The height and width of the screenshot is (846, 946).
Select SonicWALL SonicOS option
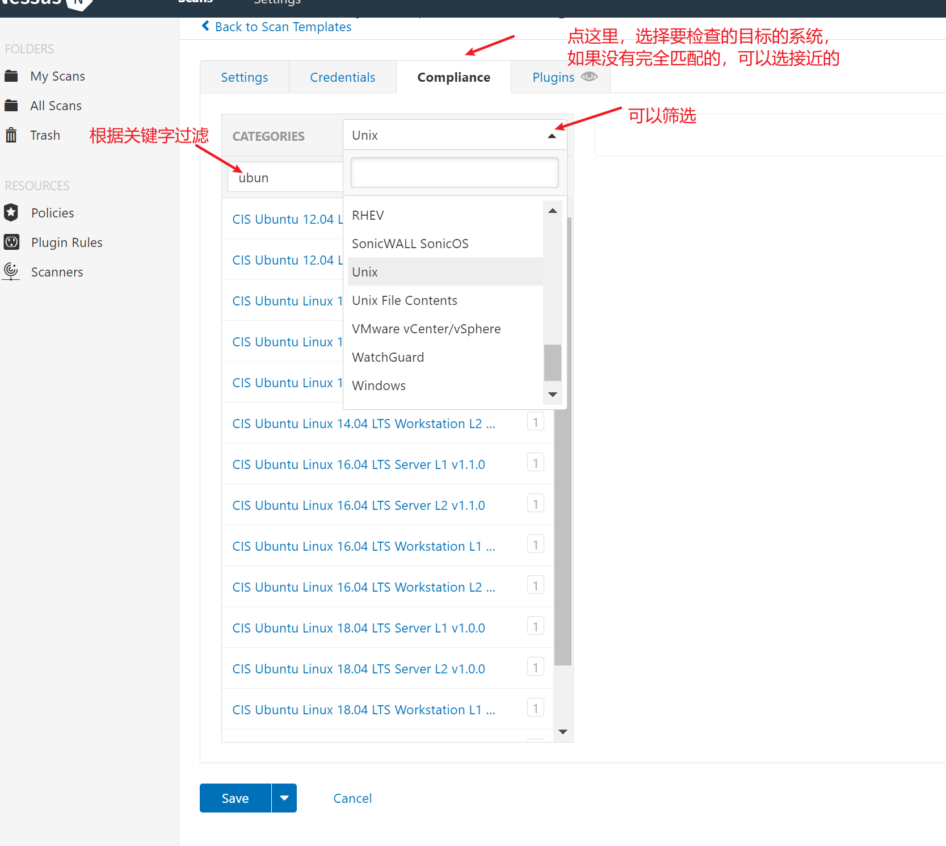[x=445, y=244]
